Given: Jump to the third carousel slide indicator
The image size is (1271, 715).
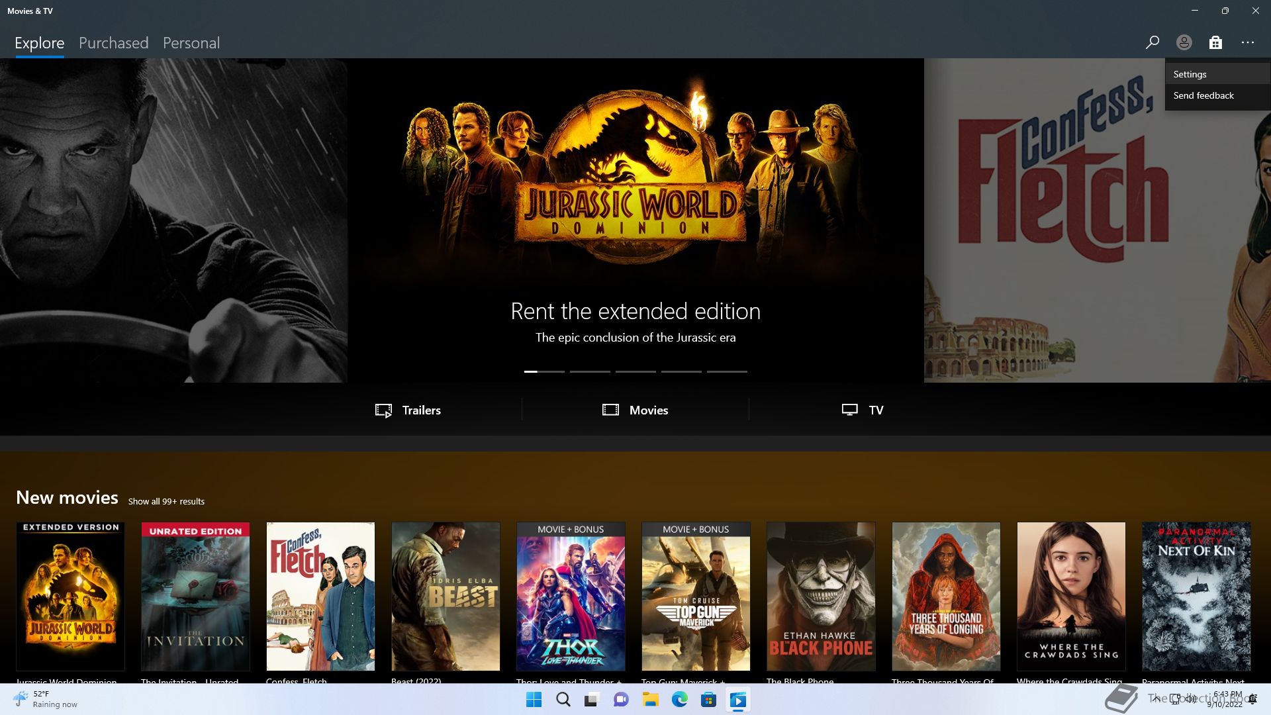Looking at the screenshot, I should 635,371.
